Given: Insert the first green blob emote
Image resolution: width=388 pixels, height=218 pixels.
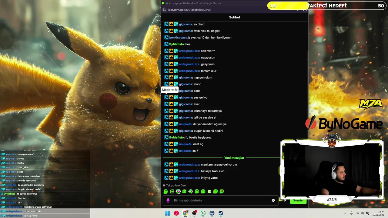Looking at the screenshot, I should [166, 191].
